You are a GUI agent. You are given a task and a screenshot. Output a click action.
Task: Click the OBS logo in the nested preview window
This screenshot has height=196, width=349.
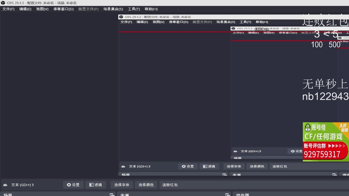(x=121, y=17)
